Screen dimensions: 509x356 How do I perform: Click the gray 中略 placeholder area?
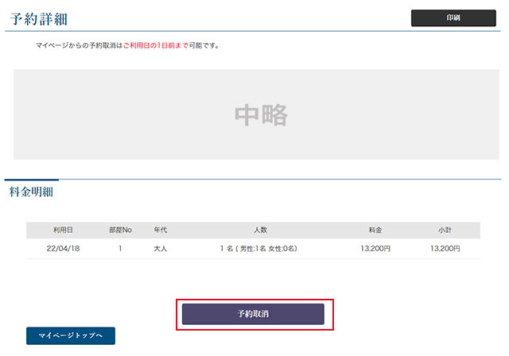point(261,114)
